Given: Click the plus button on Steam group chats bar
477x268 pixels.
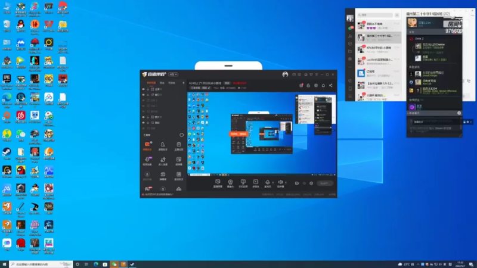Looking at the screenshot, I should coord(459,113).
